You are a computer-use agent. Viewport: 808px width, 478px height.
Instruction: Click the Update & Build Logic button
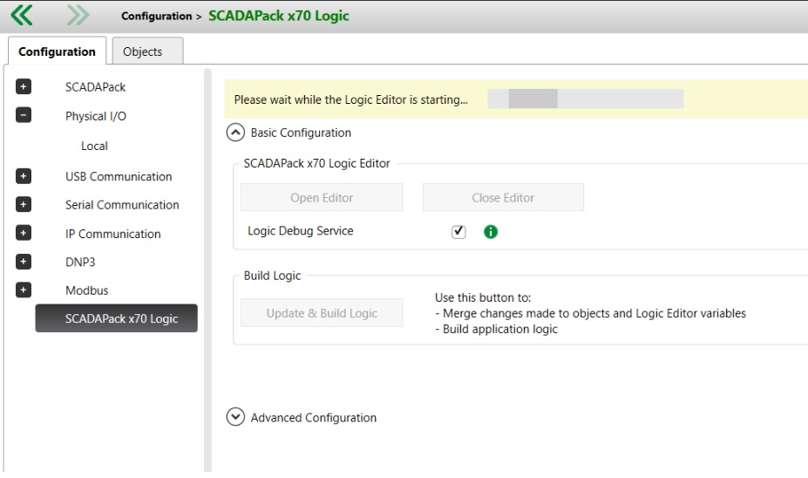click(x=322, y=313)
